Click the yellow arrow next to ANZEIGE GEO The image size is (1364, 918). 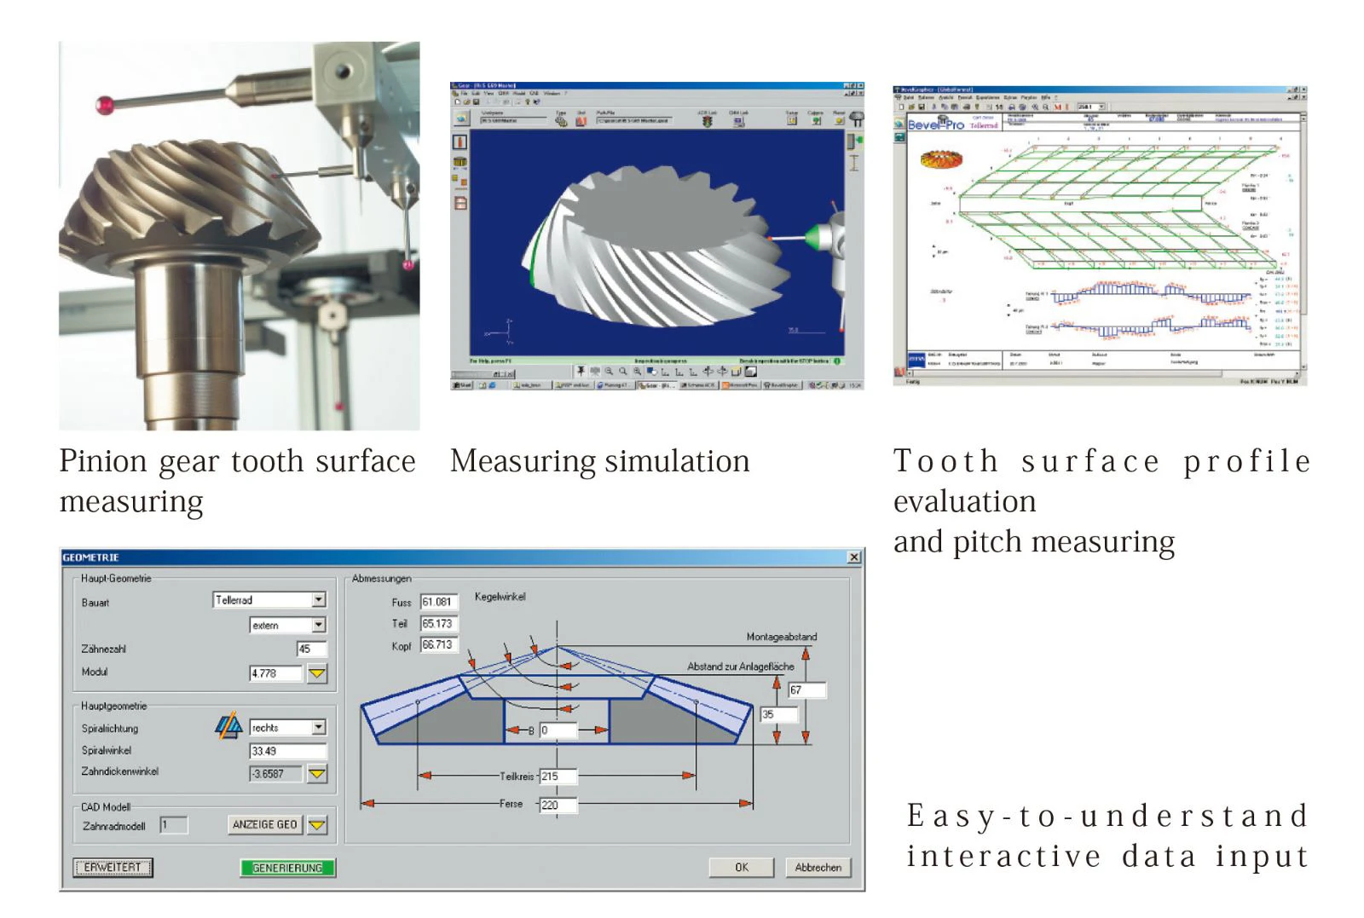pyautogui.click(x=317, y=825)
